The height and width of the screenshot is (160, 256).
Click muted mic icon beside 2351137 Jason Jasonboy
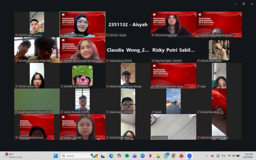coord(16,35)
